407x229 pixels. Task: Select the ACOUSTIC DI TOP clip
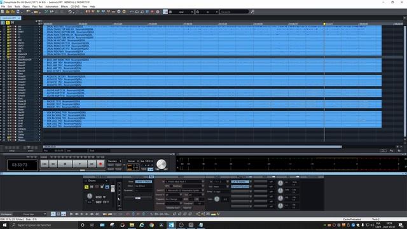[x=212, y=76]
